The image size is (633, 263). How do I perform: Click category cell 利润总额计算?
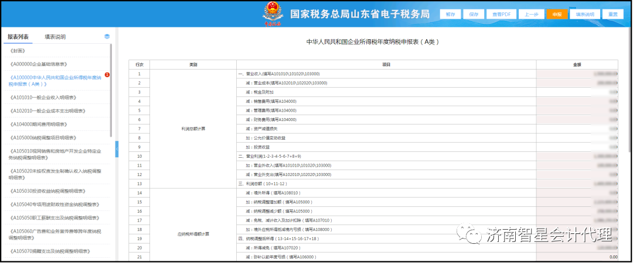point(193,129)
